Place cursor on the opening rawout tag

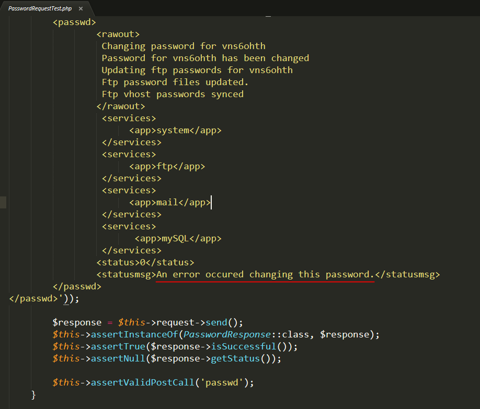(118, 33)
